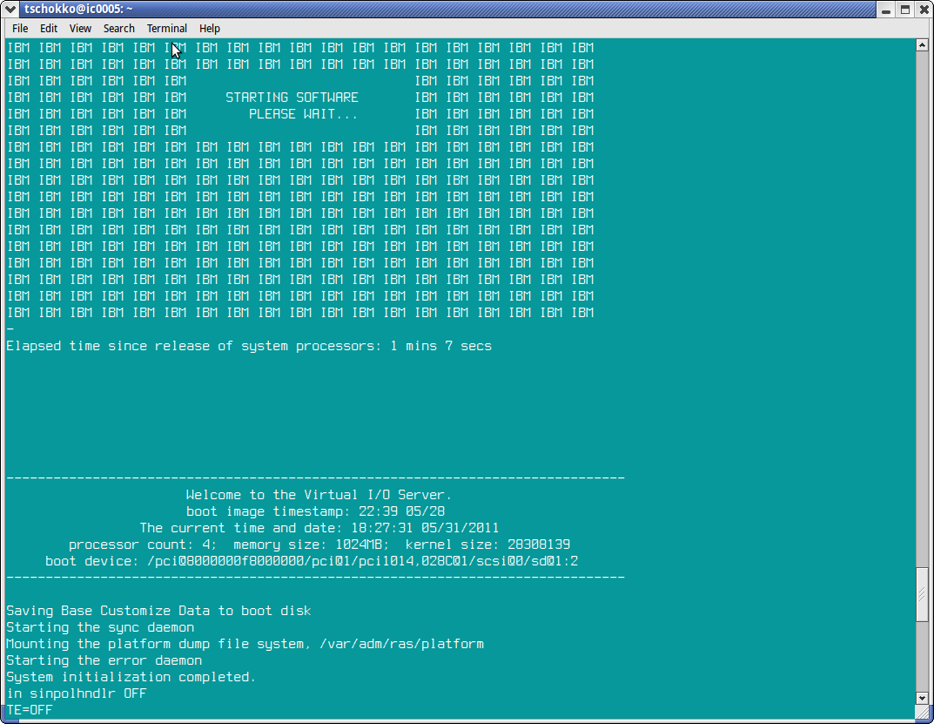Click the 'TE=OFF' line
Image resolution: width=934 pixels, height=724 pixels.
click(30, 710)
